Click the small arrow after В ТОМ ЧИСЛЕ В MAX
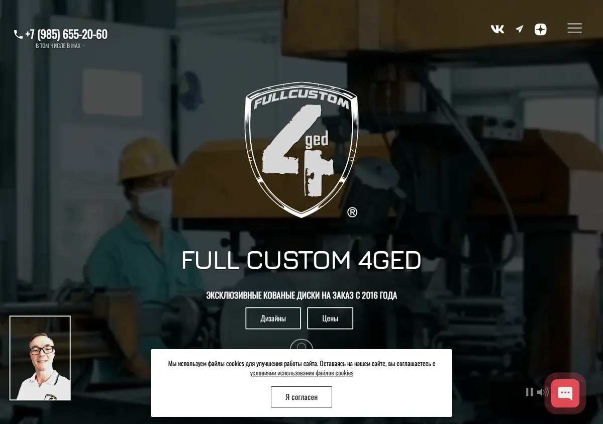Screen dimensions: 603x424 click(84, 46)
